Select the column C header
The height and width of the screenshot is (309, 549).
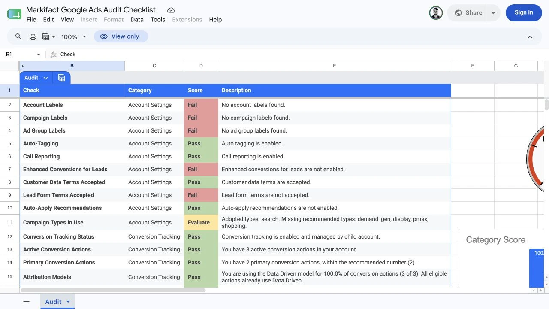(154, 66)
